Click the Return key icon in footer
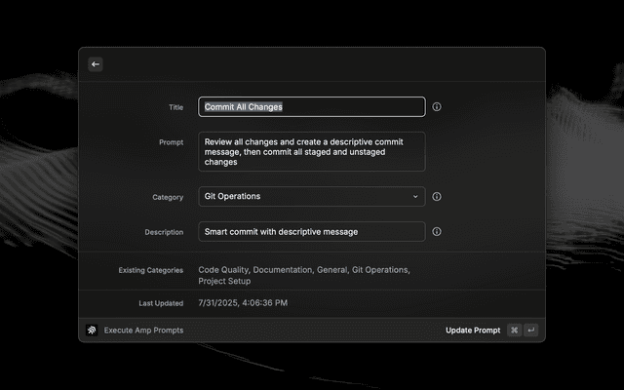 tap(531, 331)
